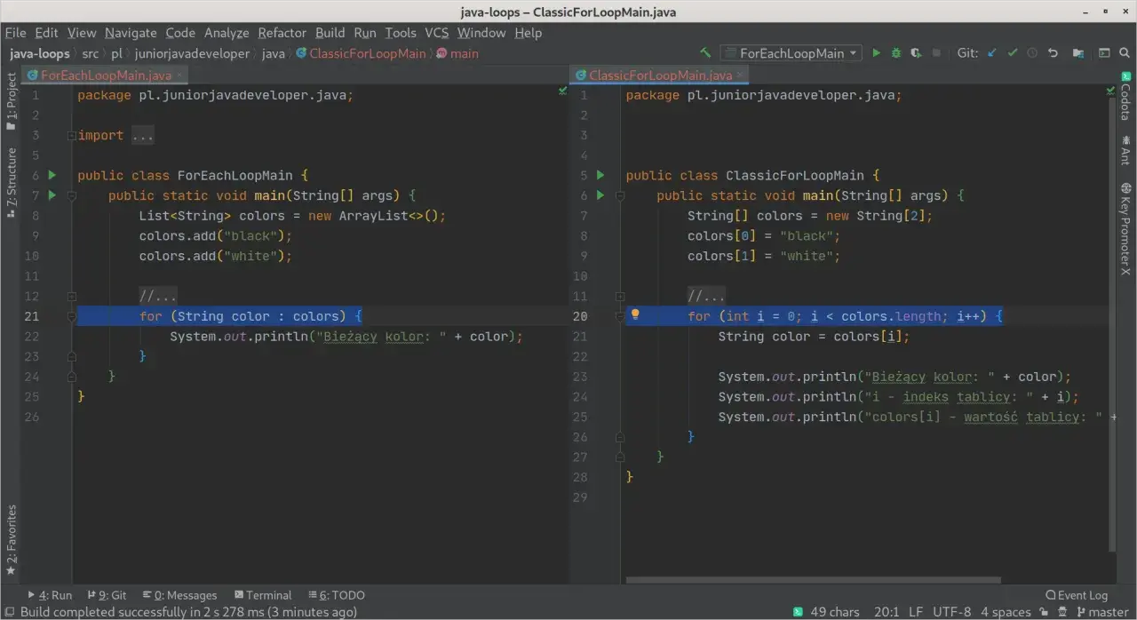The image size is (1137, 620).
Task: Click the right editor horizontal scrollbar
Action: (x=813, y=581)
